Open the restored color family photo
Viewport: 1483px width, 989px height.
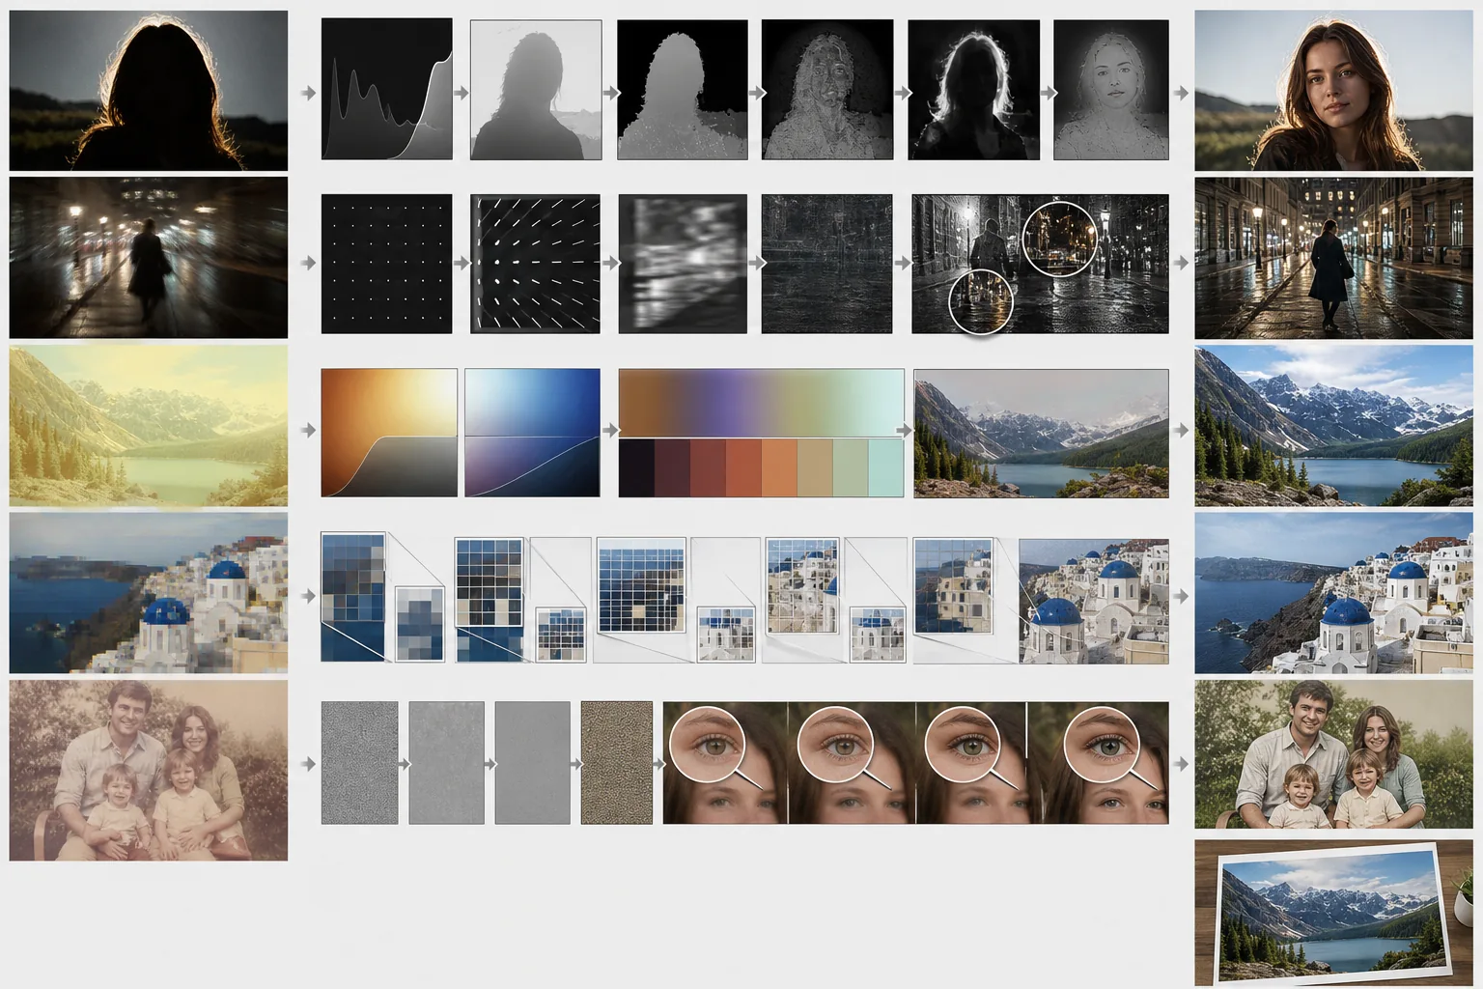click(1333, 754)
